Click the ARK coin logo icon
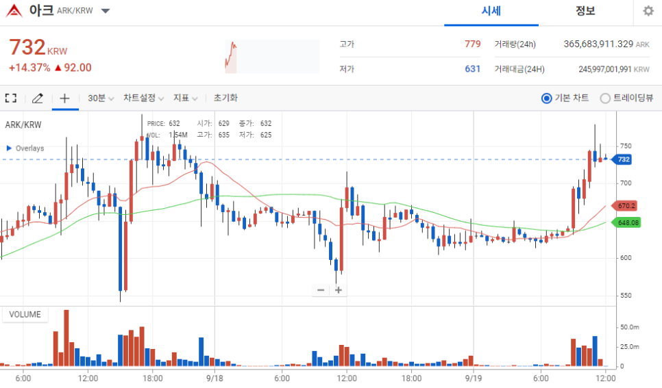Viewport: 662px width, 388px height. coord(14,10)
